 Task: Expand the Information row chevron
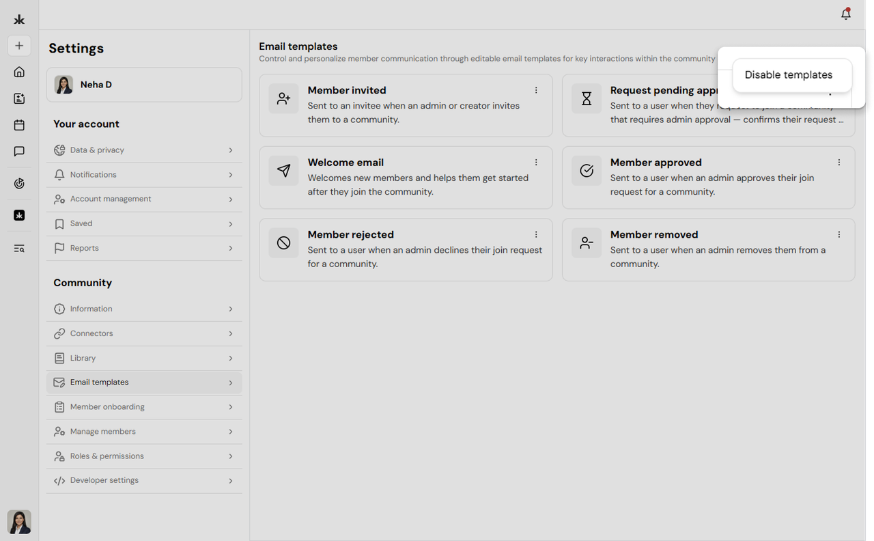pos(231,309)
